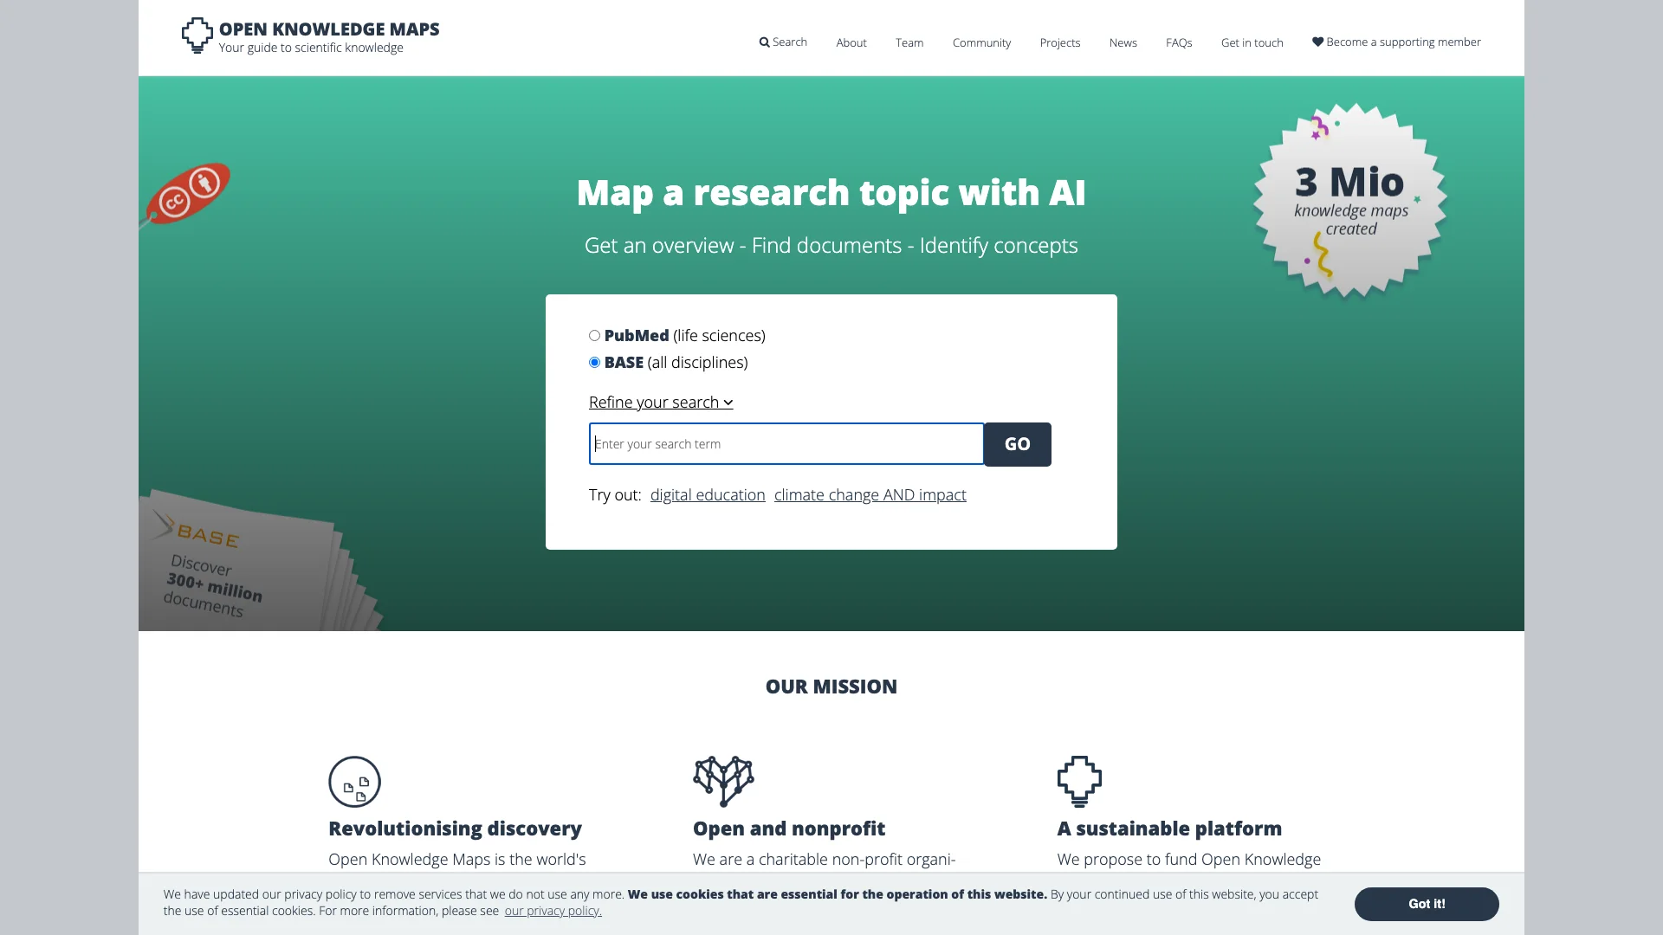Click the search magnifier icon in navbar
The height and width of the screenshot is (935, 1663).
click(764, 41)
